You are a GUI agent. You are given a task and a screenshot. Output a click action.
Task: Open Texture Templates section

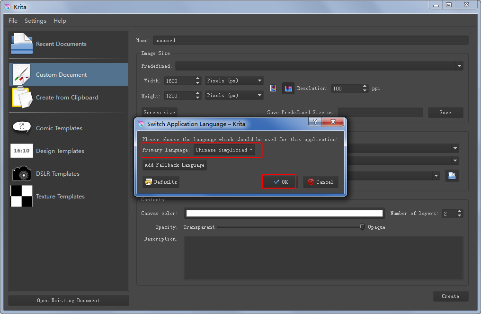tap(69, 196)
